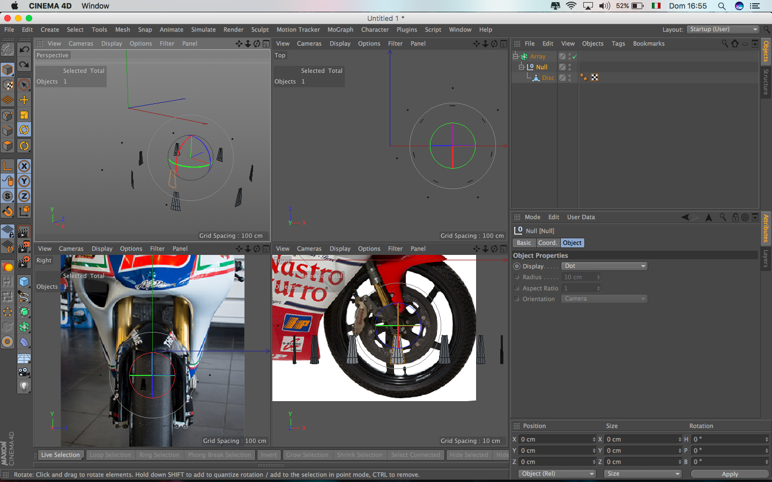Click the Coordinate System cube icon

[x=24, y=211]
